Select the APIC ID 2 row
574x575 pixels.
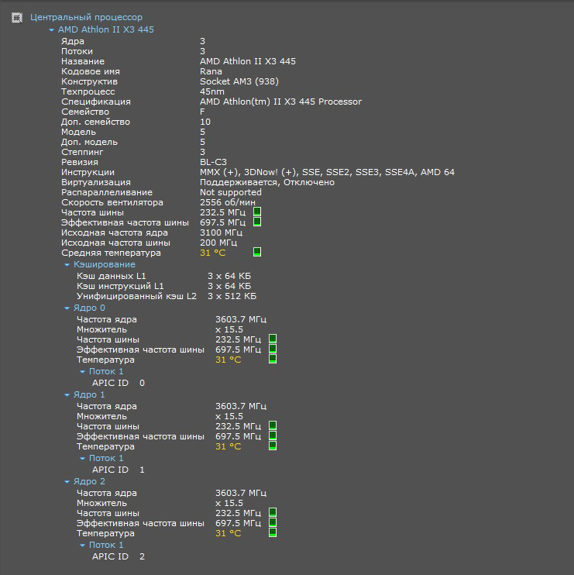(x=119, y=556)
